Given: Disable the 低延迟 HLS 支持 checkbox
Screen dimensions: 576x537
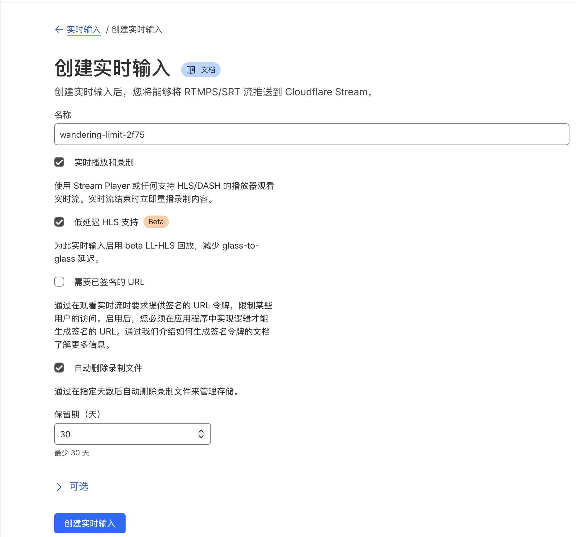Looking at the screenshot, I should coord(59,222).
